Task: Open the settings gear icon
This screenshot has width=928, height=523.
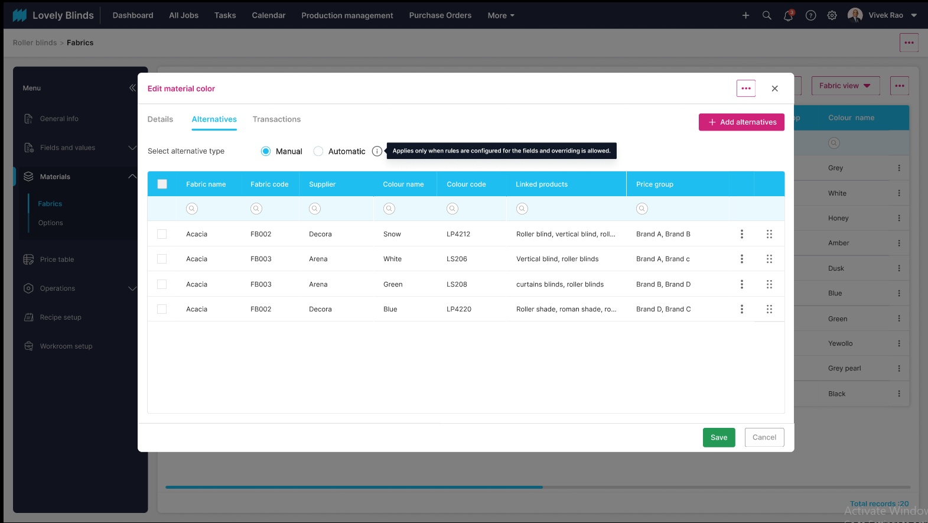Action: pyautogui.click(x=832, y=16)
